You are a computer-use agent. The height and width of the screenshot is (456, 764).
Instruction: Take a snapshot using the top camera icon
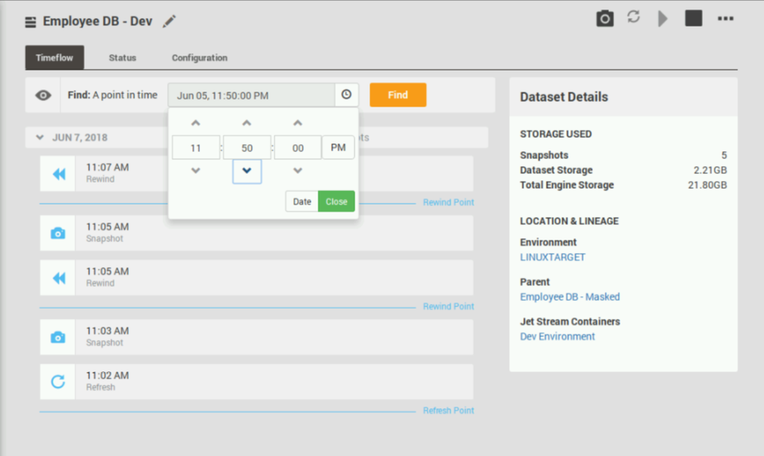[x=605, y=19]
